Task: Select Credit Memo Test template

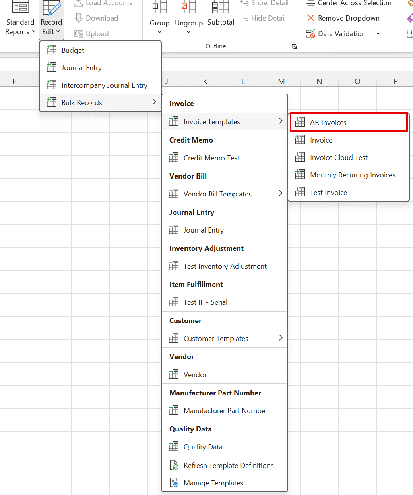Action: click(225, 158)
